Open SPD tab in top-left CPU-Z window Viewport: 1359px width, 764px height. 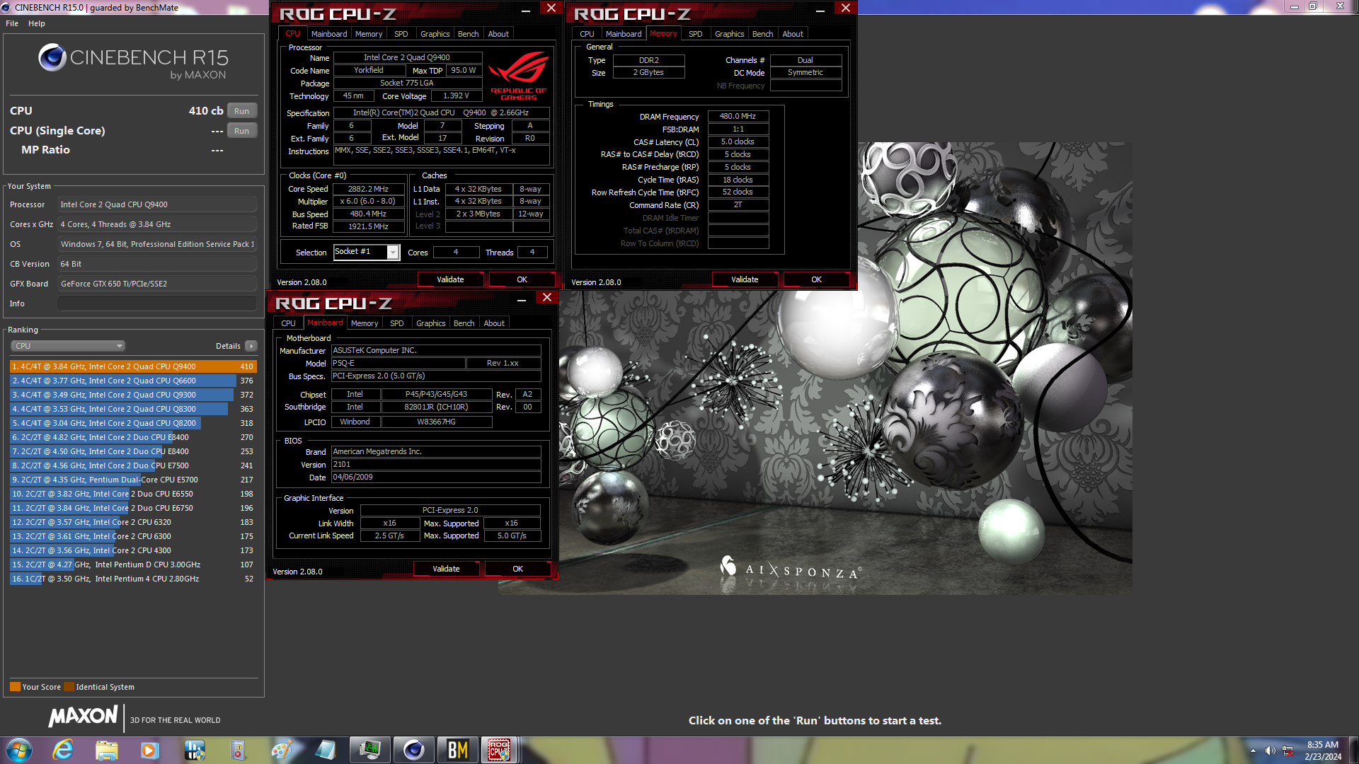(401, 34)
